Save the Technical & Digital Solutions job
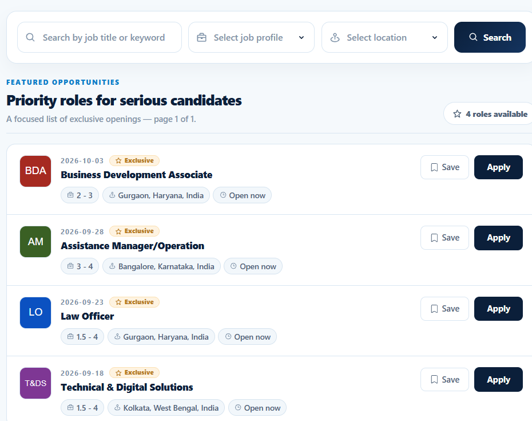The image size is (532, 421). coord(445,380)
